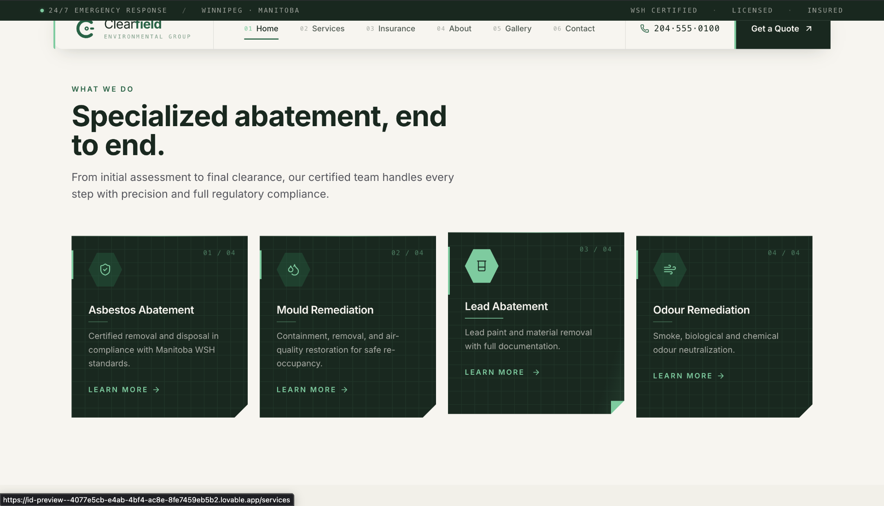Click 'Lead paint and material removal' description
884x506 pixels.
(528, 339)
